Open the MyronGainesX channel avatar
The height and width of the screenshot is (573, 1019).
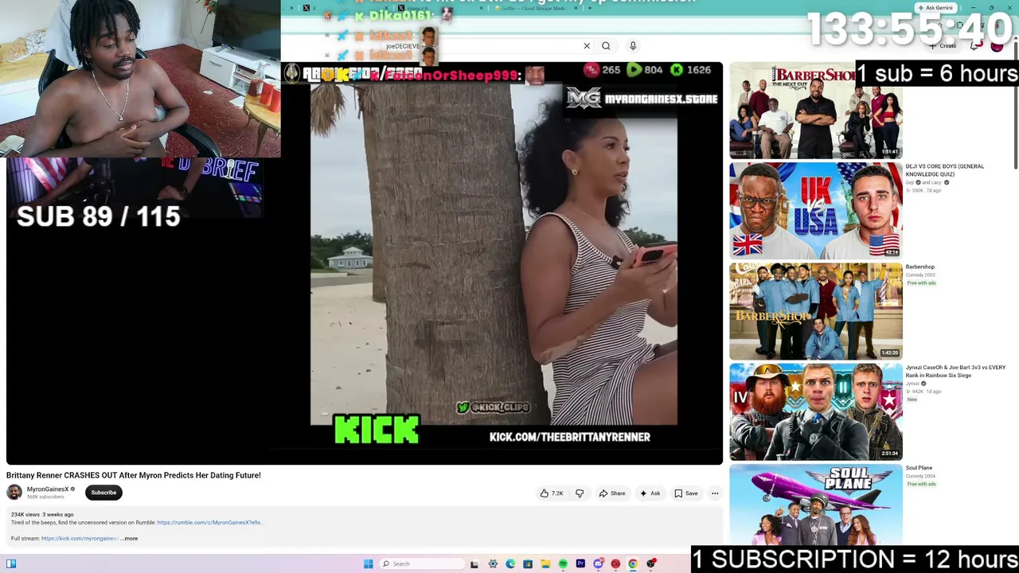(14, 493)
